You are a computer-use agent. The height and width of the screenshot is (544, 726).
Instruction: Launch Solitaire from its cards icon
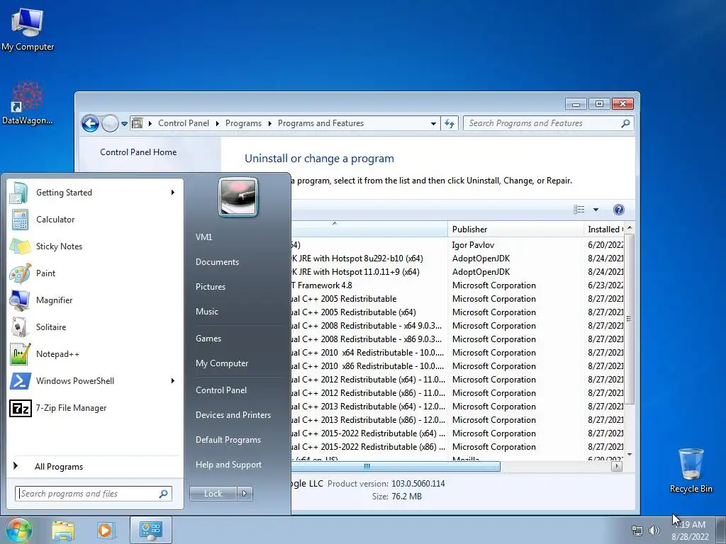click(19, 327)
